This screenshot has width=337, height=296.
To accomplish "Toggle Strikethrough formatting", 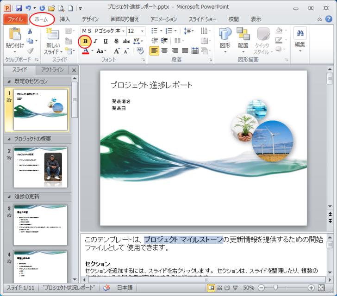I will (x=126, y=41).
